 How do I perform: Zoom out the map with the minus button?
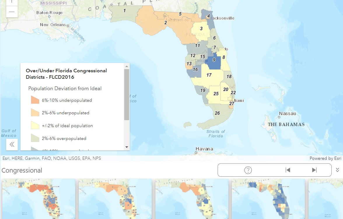click(x=12, y=12)
